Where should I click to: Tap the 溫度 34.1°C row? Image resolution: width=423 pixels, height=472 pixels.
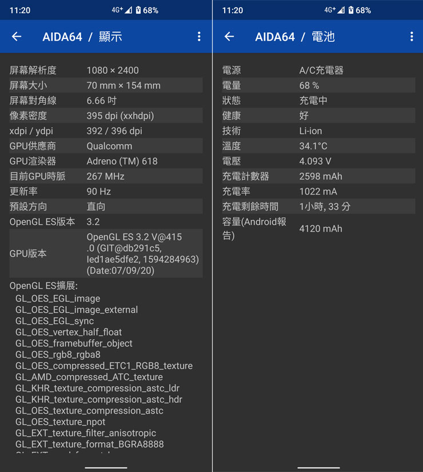(x=318, y=146)
